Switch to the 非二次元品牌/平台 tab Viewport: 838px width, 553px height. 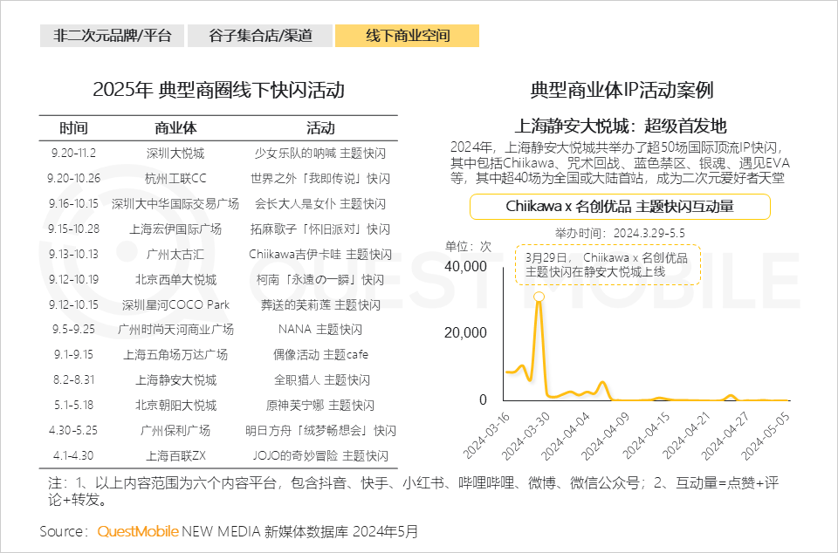[113, 36]
